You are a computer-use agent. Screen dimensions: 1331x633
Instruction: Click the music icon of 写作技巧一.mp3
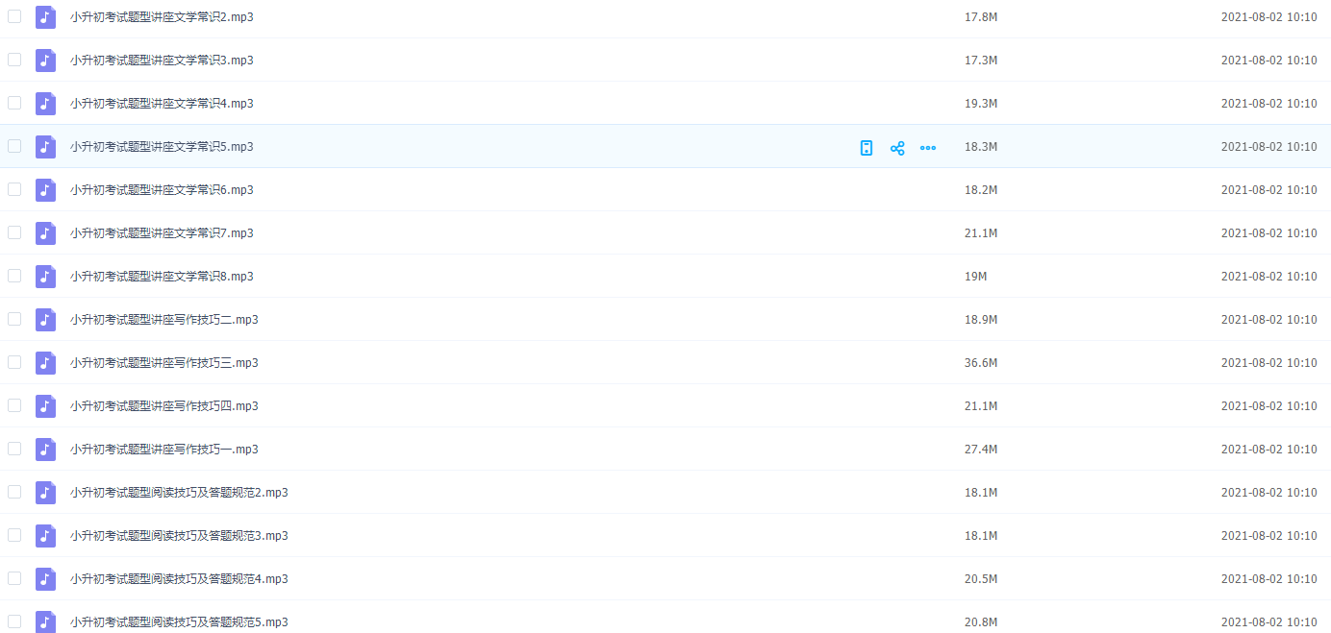[45, 450]
